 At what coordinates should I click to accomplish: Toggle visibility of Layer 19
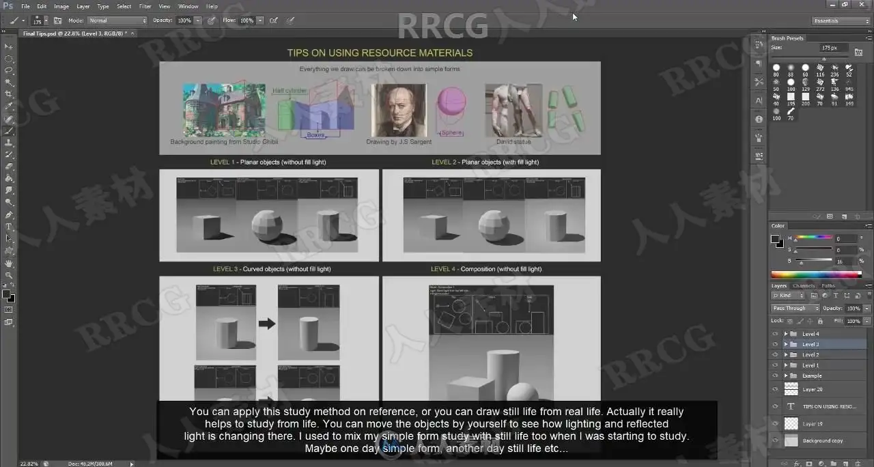(x=775, y=424)
